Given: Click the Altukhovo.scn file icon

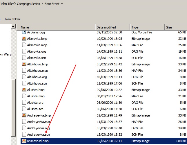Looking at the screenshot, I should (x=24, y=83).
